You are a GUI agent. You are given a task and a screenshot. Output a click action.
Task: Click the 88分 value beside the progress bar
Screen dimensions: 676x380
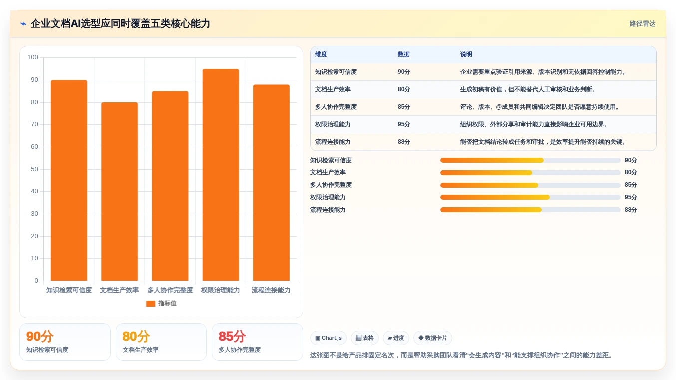[631, 210]
